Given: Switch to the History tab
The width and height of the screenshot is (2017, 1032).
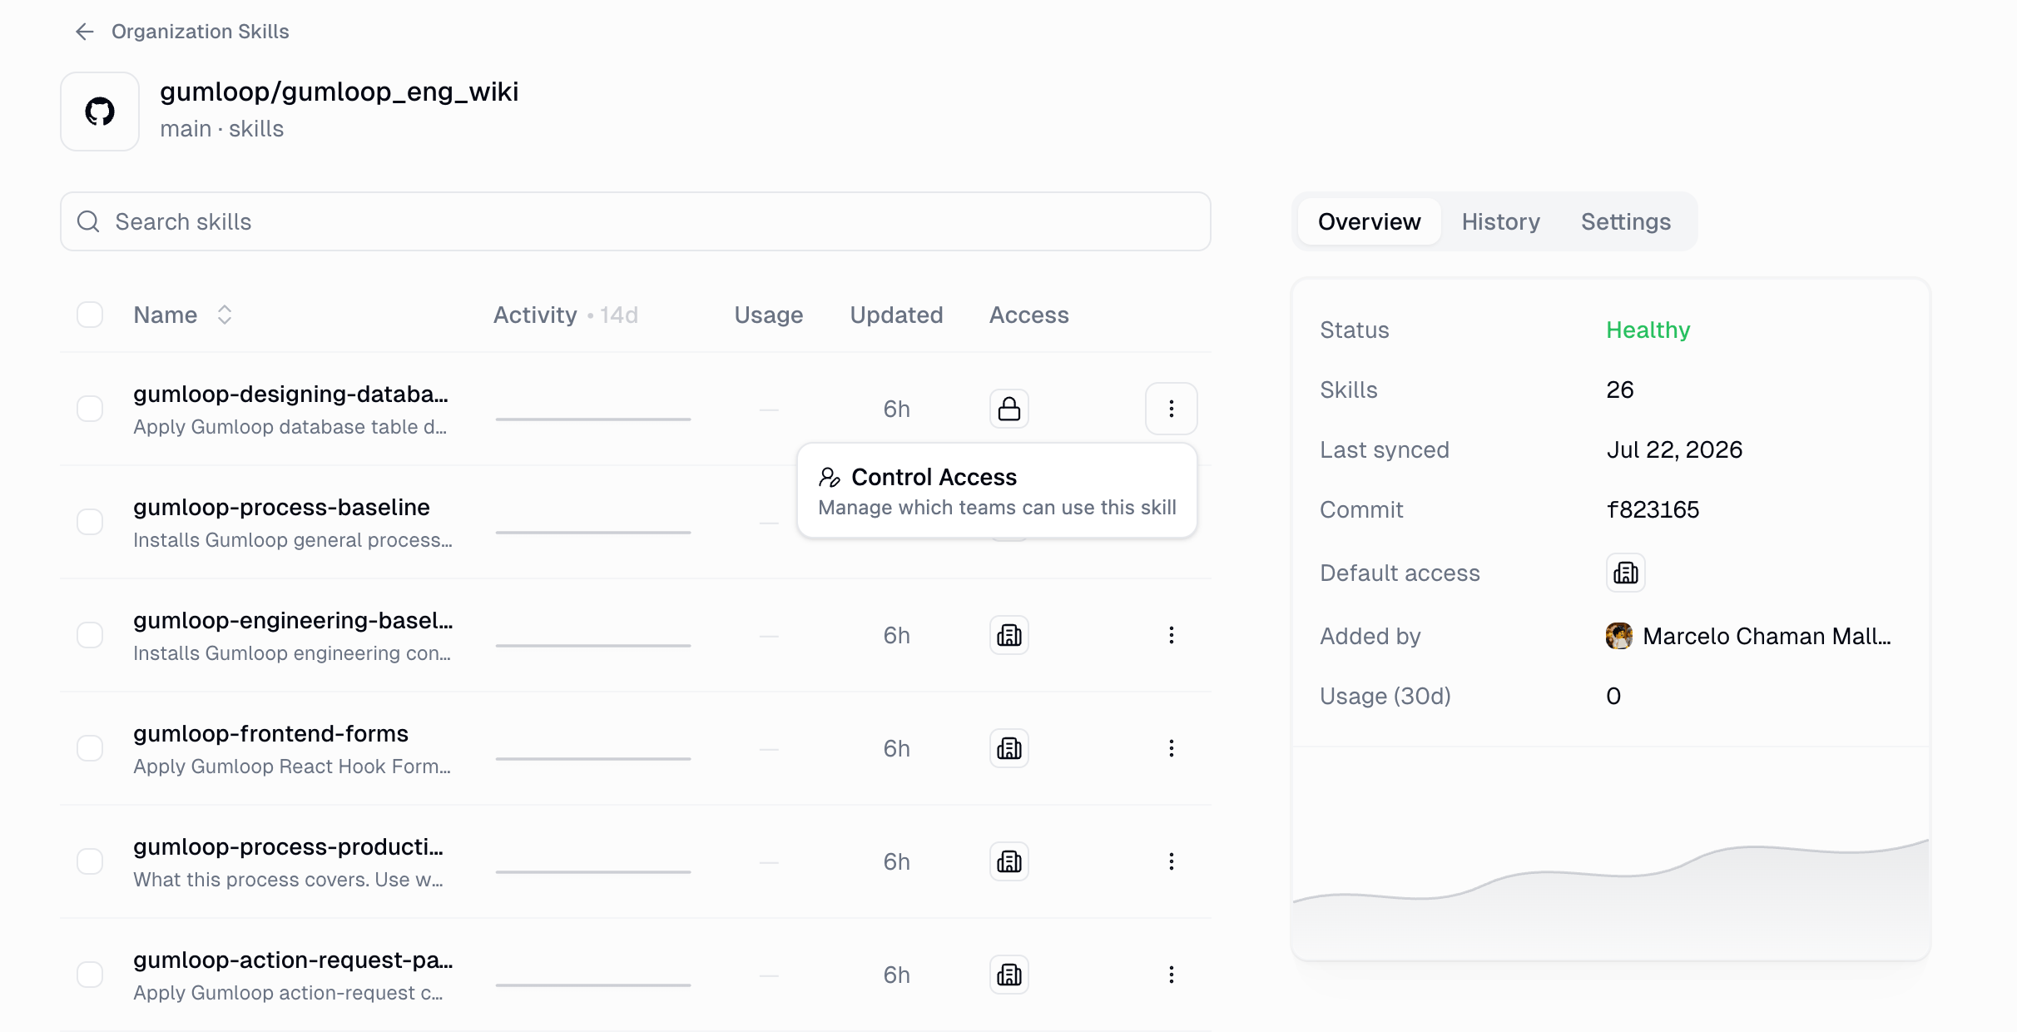Looking at the screenshot, I should [1500, 221].
